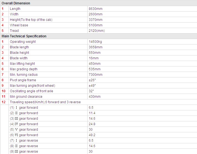The height and width of the screenshot is (154, 197).
Task: Click the Blade length label
Action: (19, 47)
